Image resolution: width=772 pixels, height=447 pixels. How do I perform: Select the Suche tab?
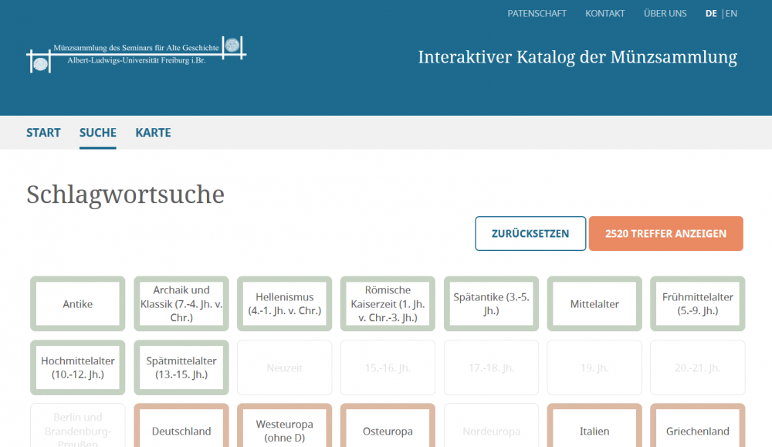click(98, 133)
